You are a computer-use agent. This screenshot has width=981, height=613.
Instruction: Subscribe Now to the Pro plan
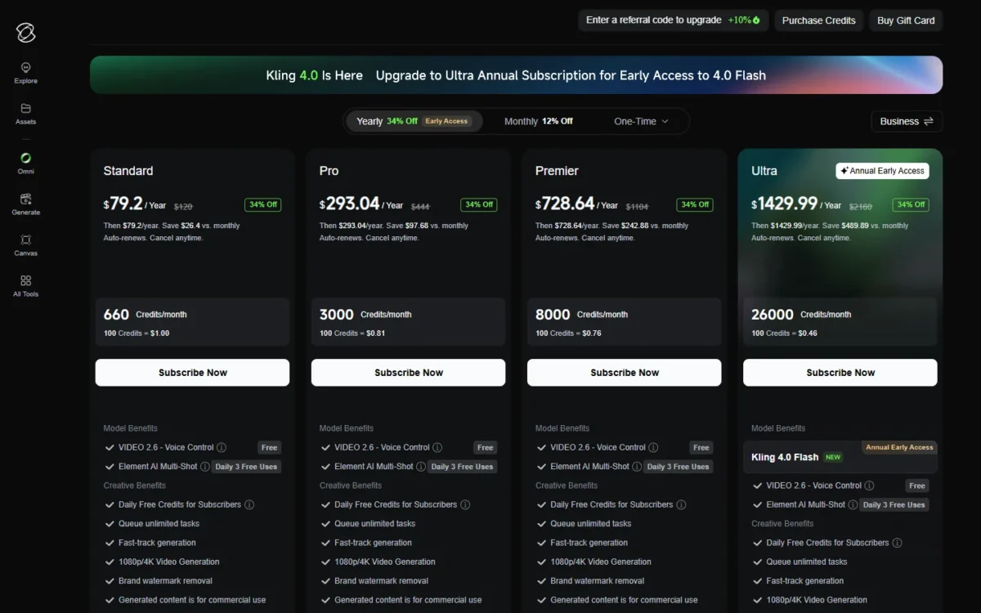(x=408, y=373)
